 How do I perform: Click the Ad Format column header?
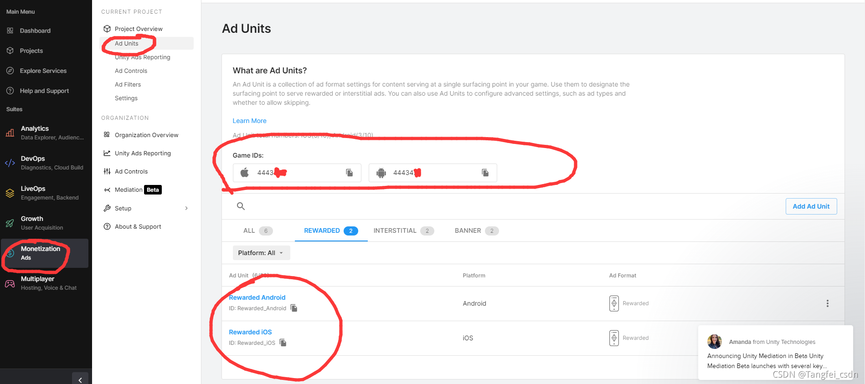[x=623, y=276]
